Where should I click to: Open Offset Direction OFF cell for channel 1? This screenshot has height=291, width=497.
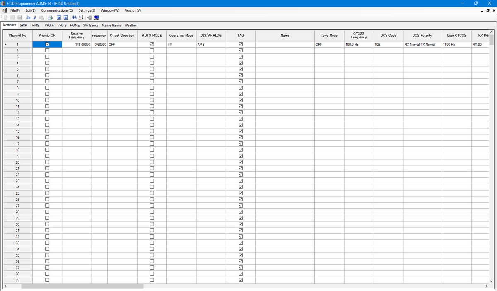tap(122, 44)
